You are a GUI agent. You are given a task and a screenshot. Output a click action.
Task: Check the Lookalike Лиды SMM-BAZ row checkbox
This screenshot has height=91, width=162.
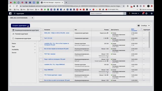[x=41, y=65]
